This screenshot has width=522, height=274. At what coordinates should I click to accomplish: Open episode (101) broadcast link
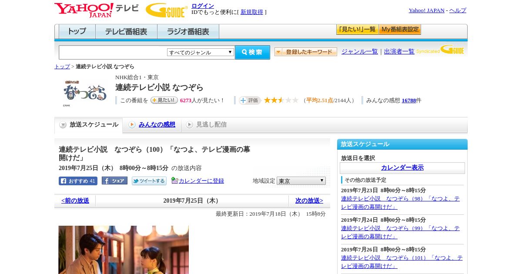(x=402, y=262)
